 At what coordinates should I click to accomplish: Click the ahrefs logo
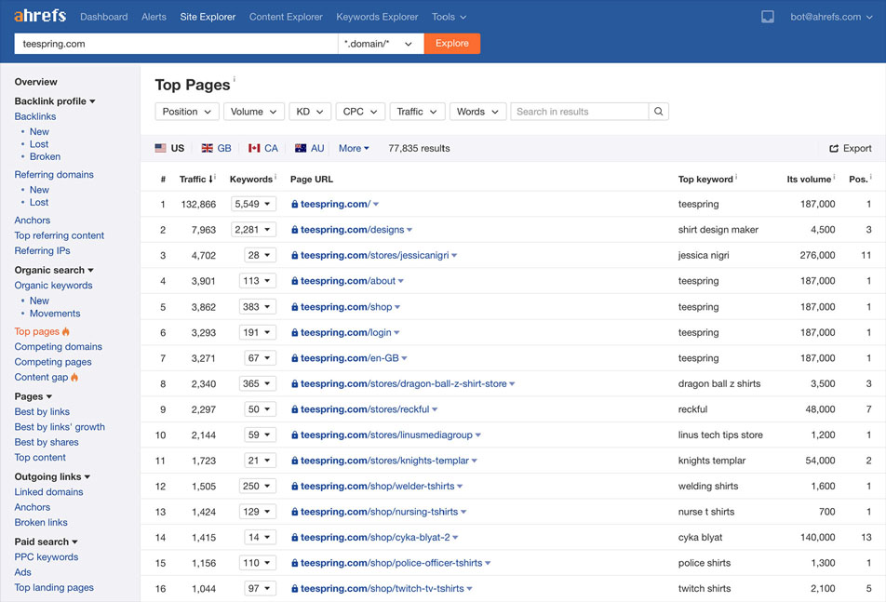pyautogui.click(x=39, y=16)
